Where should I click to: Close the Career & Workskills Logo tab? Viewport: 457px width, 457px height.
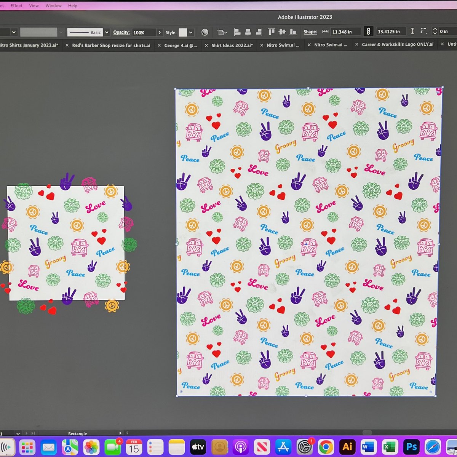pyautogui.click(x=357, y=45)
